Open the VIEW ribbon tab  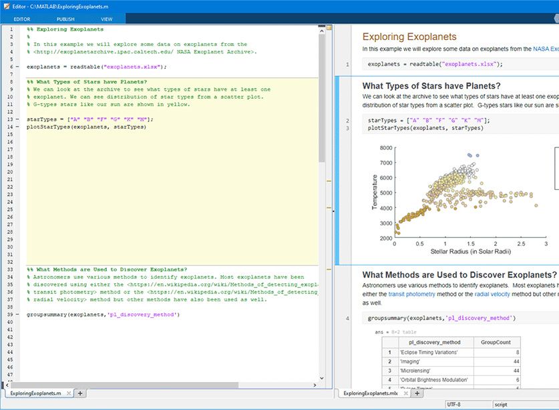pos(107,19)
